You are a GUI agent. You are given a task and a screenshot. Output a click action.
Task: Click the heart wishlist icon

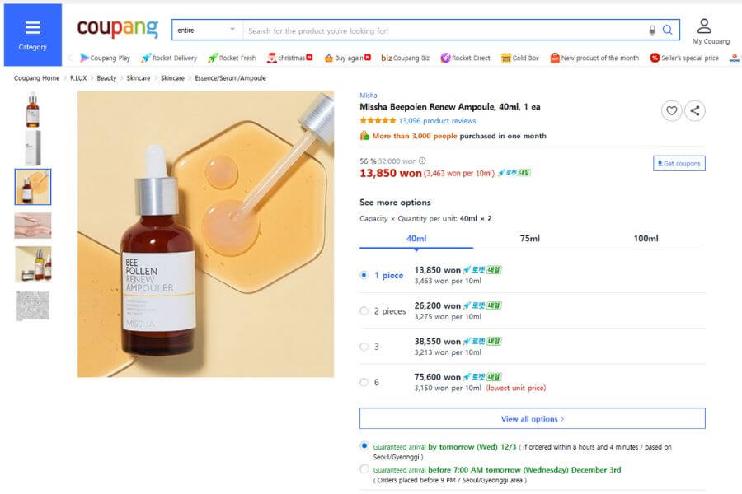(x=671, y=111)
